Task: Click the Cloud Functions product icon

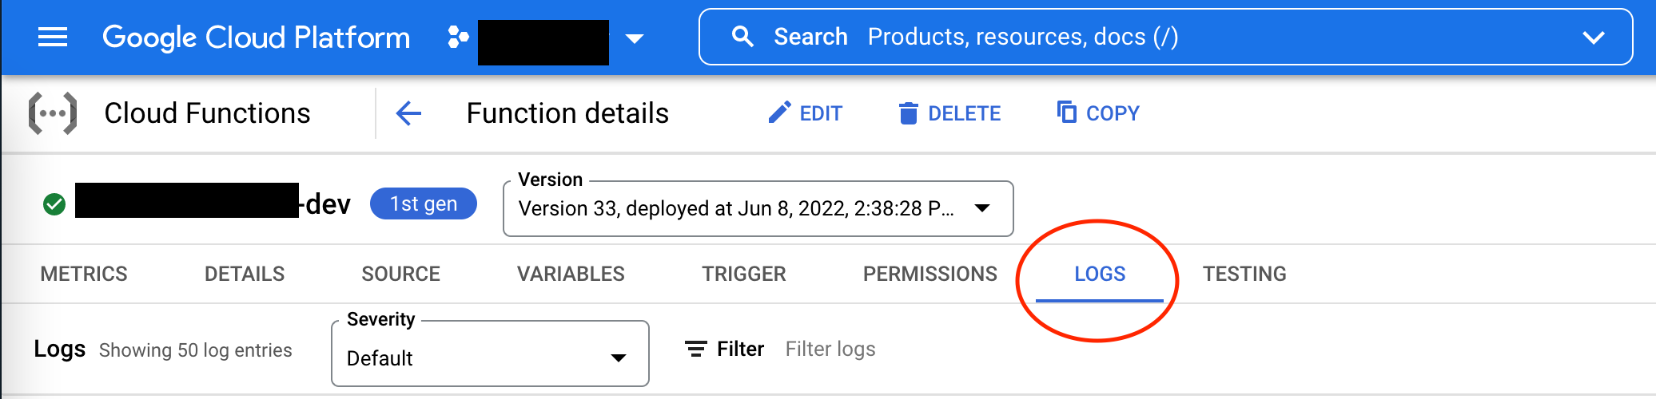Action: [53, 113]
